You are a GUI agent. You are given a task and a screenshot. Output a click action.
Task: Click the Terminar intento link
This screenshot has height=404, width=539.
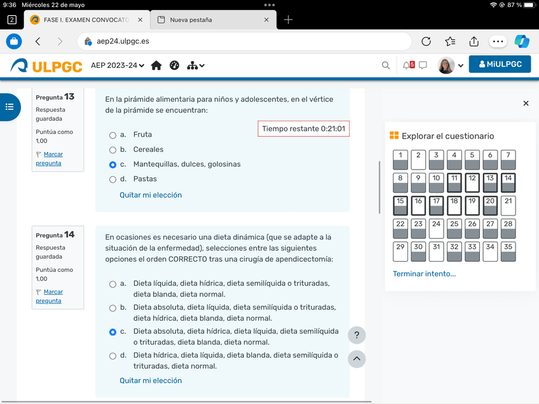point(424,274)
